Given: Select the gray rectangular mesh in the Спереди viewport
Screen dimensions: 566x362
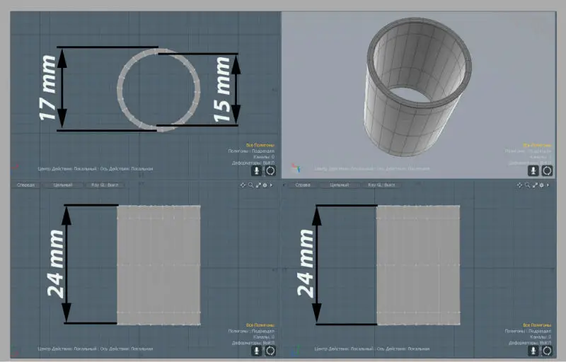Looking at the screenshot, I should coord(158,265).
